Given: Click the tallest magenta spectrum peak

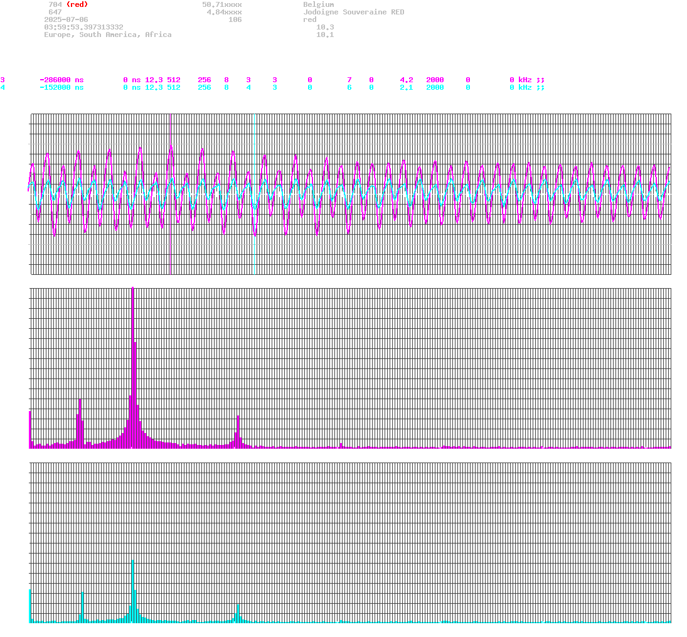Looking at the screenshot, I should coord(133,367).
